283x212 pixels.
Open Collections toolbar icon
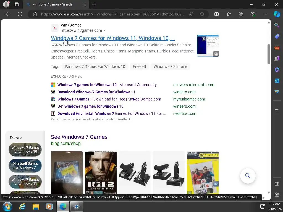pos(241,14)
